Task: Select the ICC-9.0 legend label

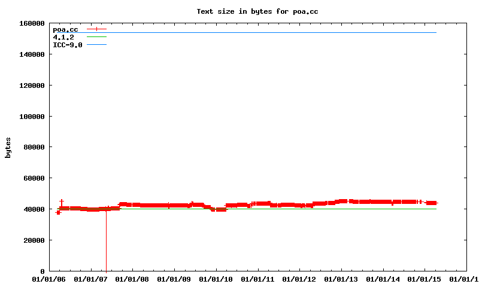Action: click(67, 45)
